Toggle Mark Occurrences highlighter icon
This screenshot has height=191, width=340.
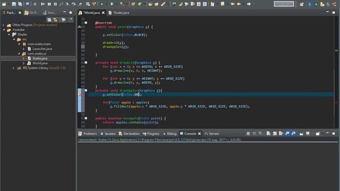(181, 4)
